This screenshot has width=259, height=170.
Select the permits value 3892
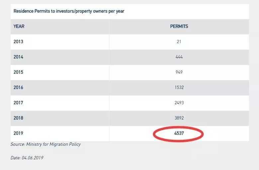[179, 118]
